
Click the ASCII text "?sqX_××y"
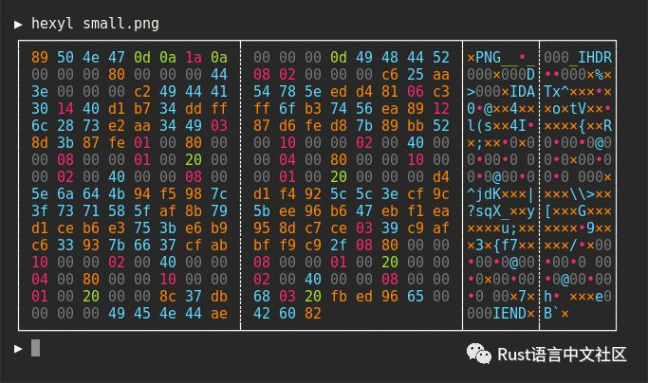tap(501, 211)
